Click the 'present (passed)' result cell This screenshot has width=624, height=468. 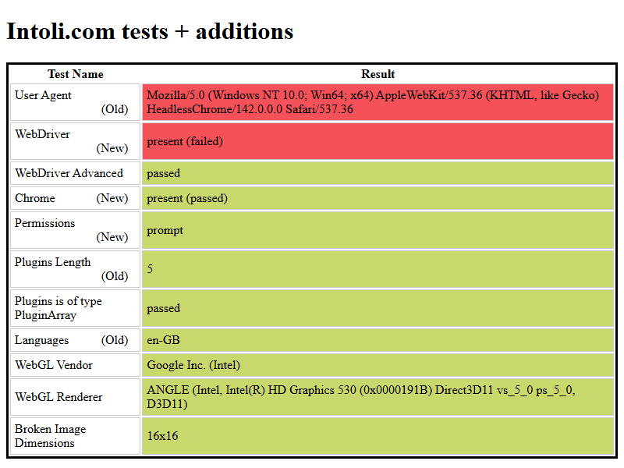click(378, 198)
